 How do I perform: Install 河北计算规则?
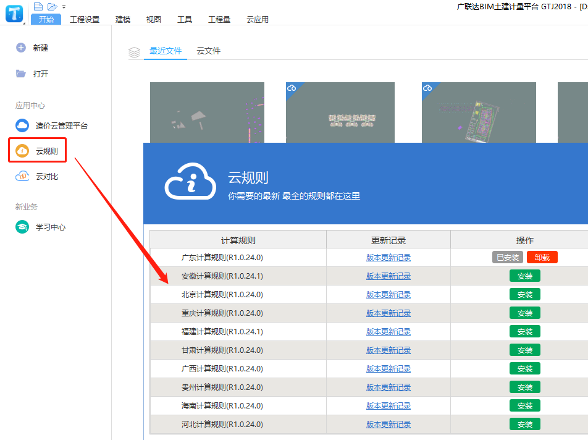524,425
